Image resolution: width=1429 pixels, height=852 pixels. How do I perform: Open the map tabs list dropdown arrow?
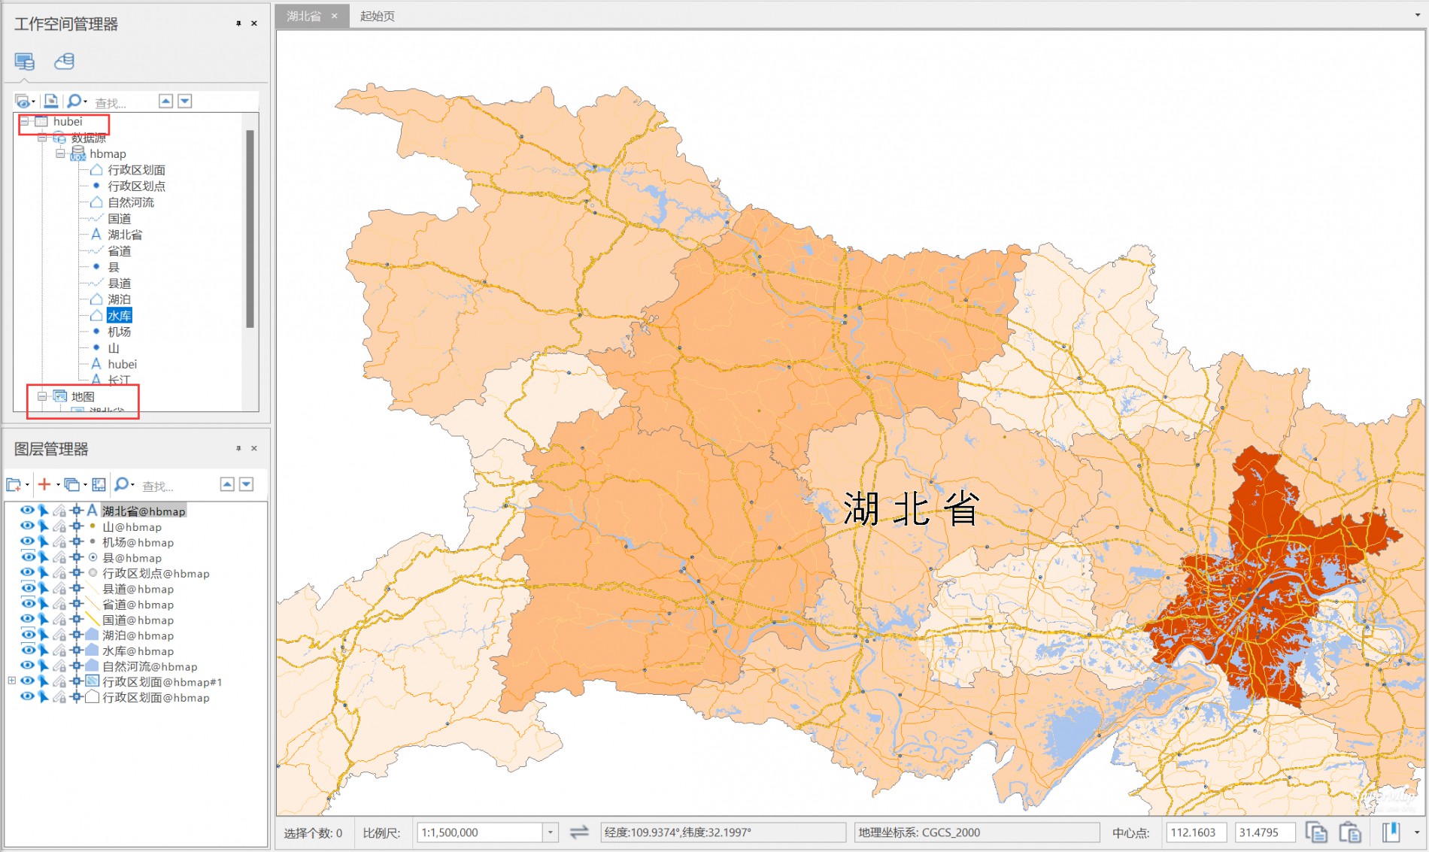coord(1418,15)
